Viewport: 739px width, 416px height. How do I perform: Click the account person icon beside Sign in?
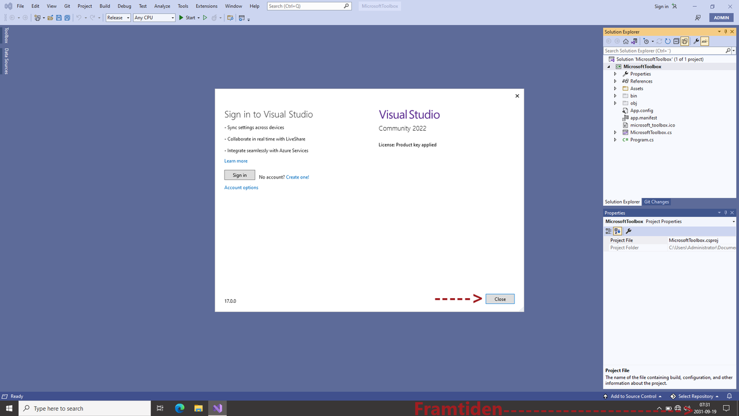coord(674,6)
